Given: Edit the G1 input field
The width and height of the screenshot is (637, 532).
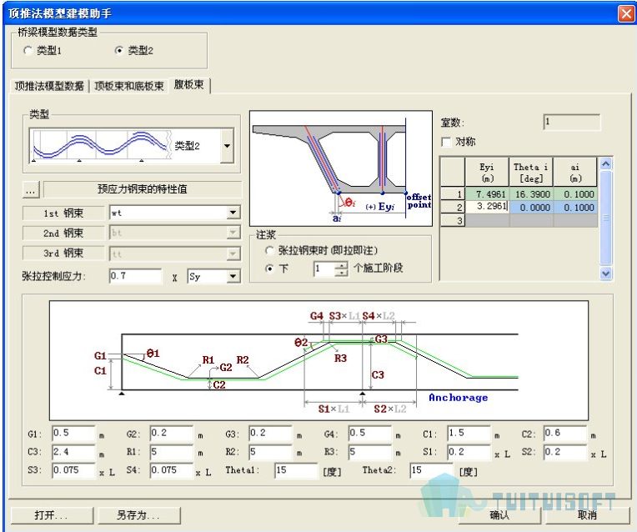Looking at the screenshot, I should (73, 434).
